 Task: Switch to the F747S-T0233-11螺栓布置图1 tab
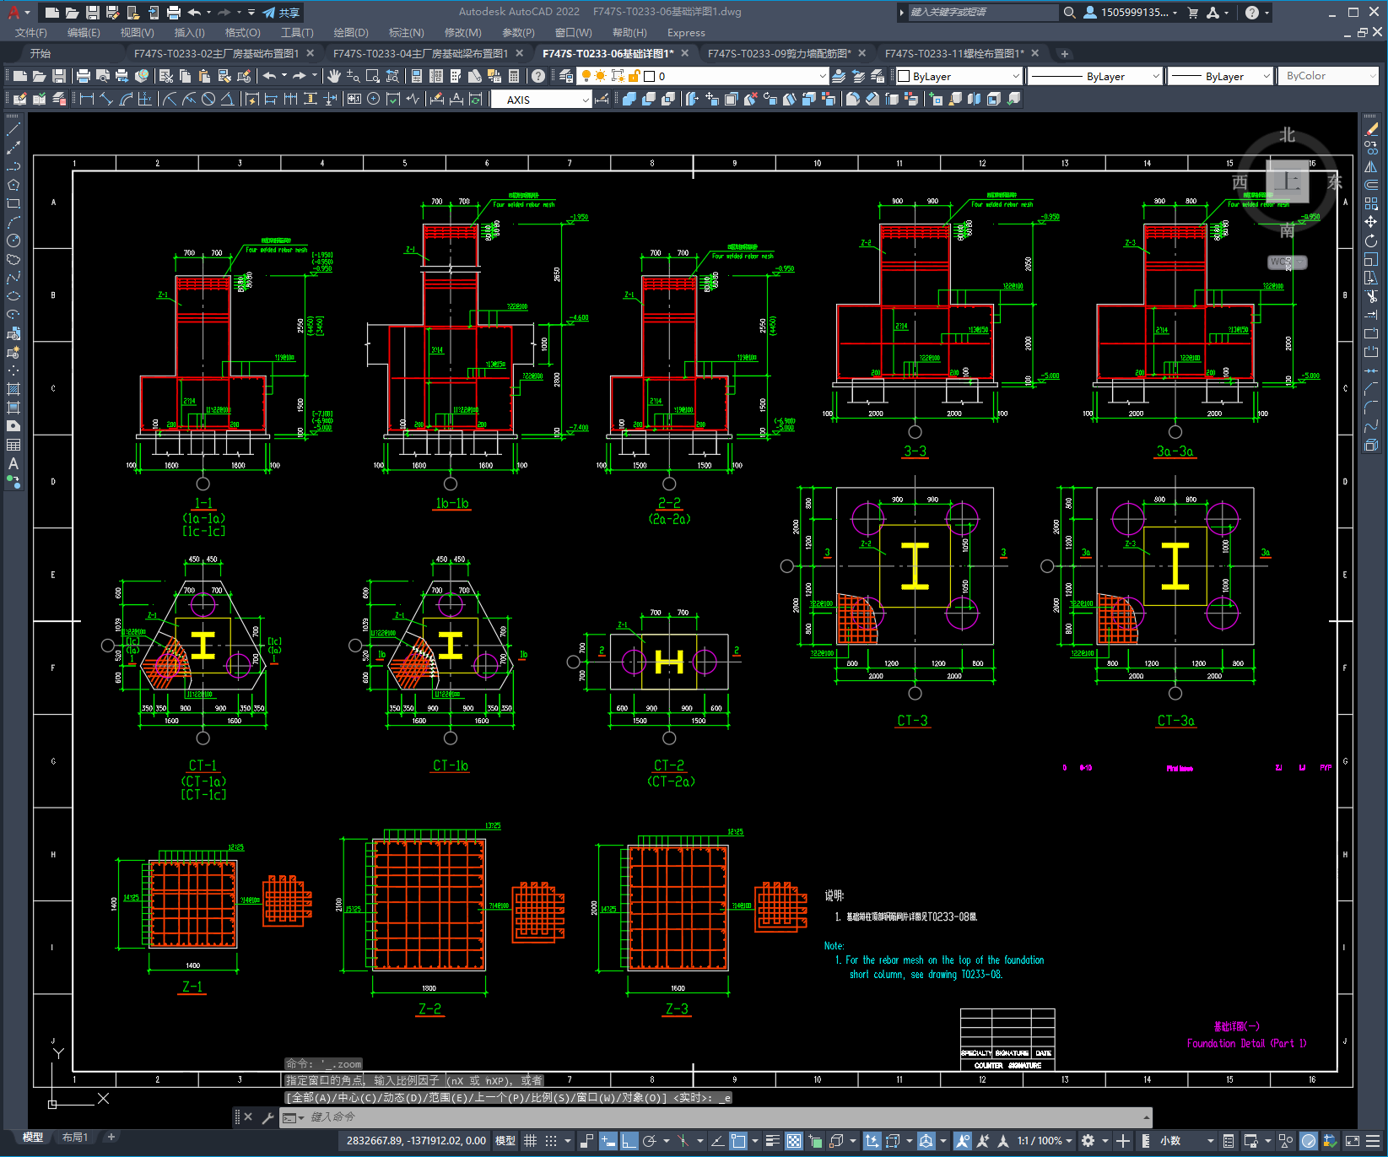pyautogui.click(x=954, y=53)
